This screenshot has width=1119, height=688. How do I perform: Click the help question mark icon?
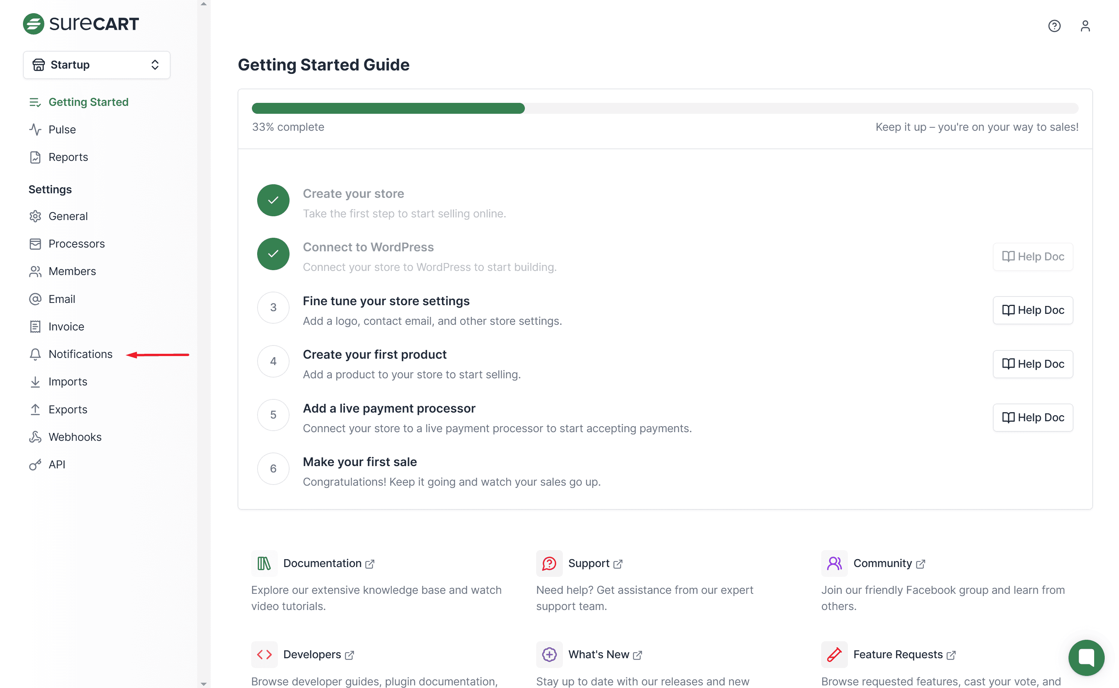point(1053,26)
